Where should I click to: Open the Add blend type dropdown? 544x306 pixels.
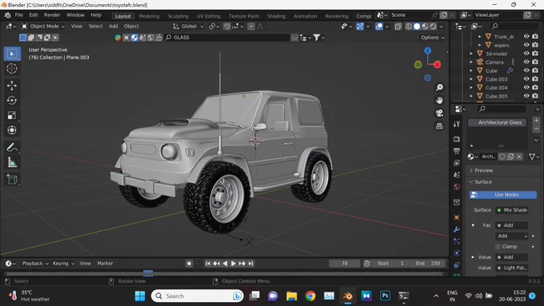pos(512,236)
